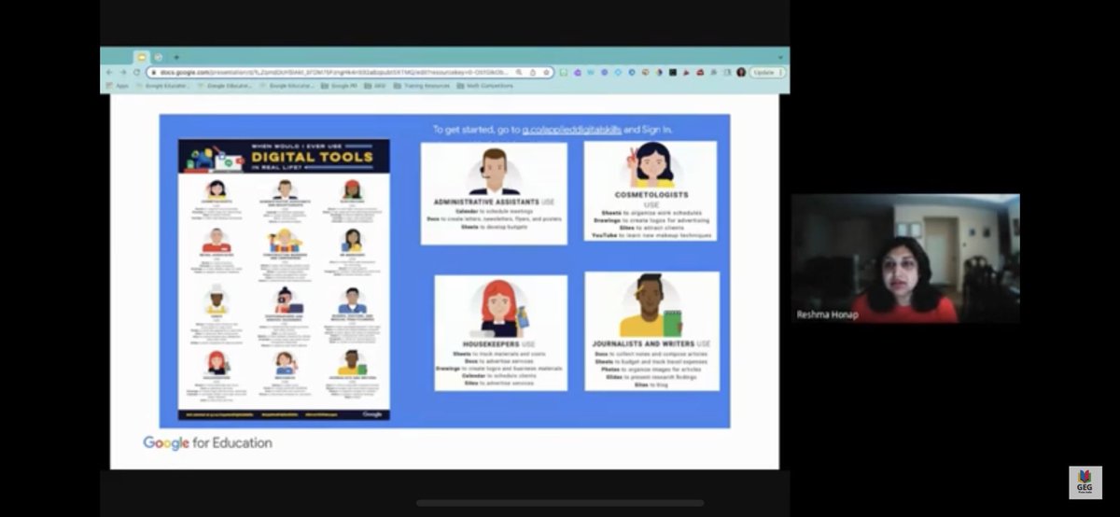Screen dimensions: 1120x517
Task: Click the magnifier zoom icon in the address bar
Action: tap(519, 72)
